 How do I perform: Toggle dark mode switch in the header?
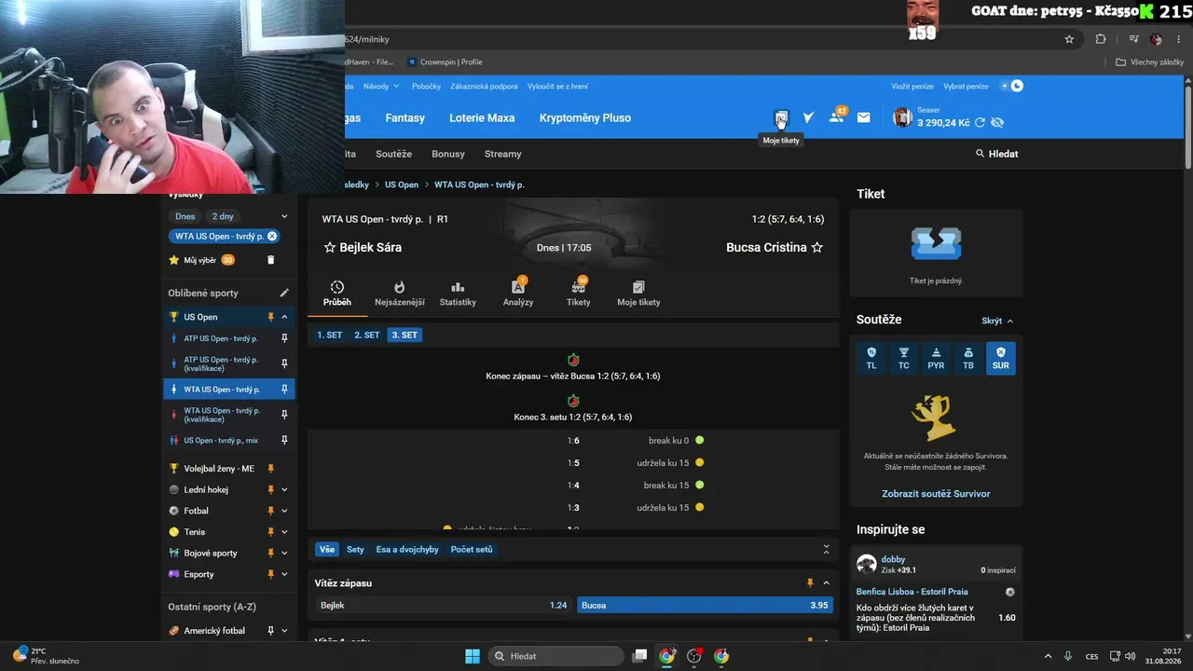pos(1012,86)
